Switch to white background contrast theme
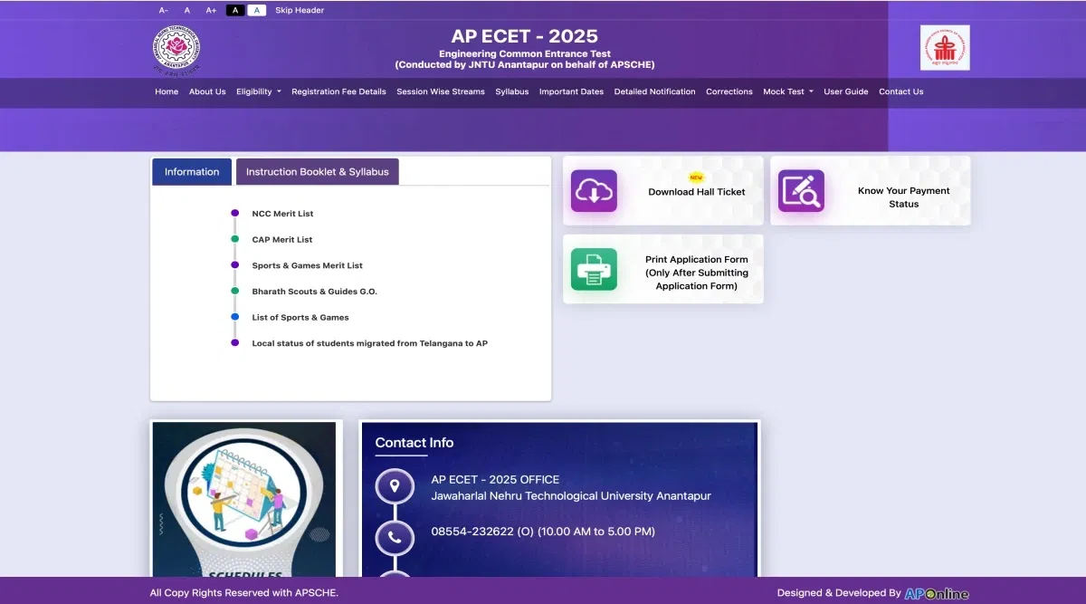The height and width of the screenshot is (604, 1086). (x=257, y=10)
